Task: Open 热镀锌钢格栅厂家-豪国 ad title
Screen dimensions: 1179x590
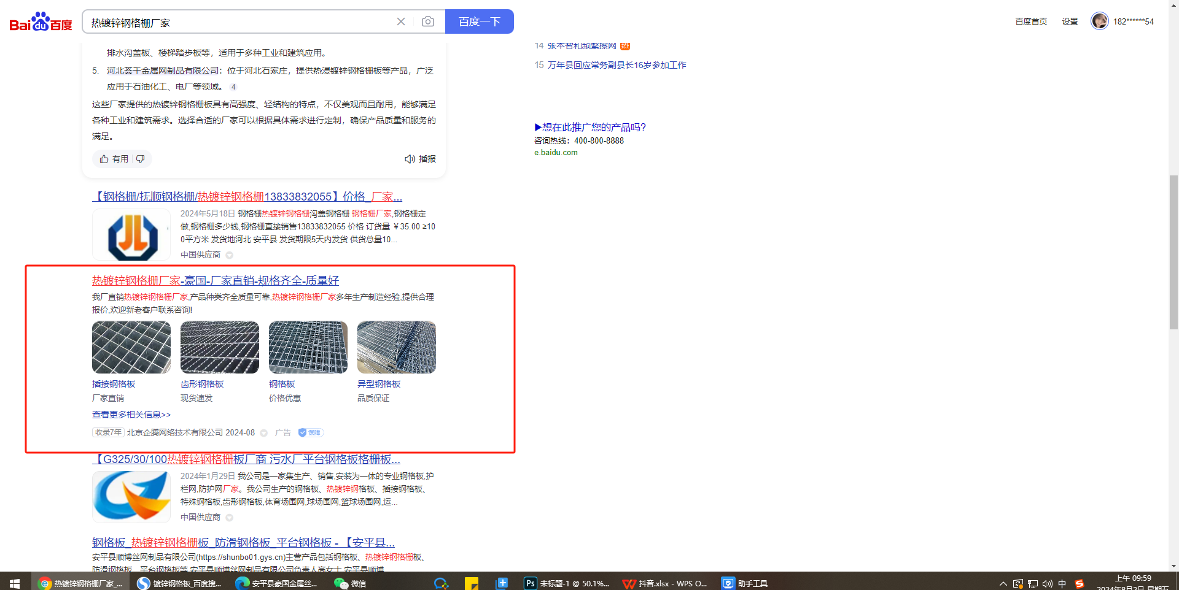Action: pyautogui.click(x=216, y=281)
